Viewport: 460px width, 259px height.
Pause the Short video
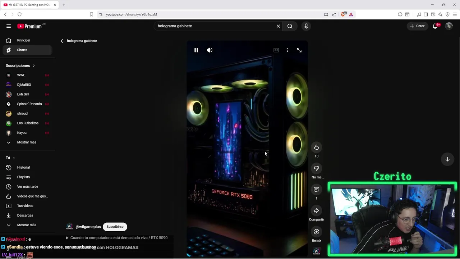(x=196, y=50)
